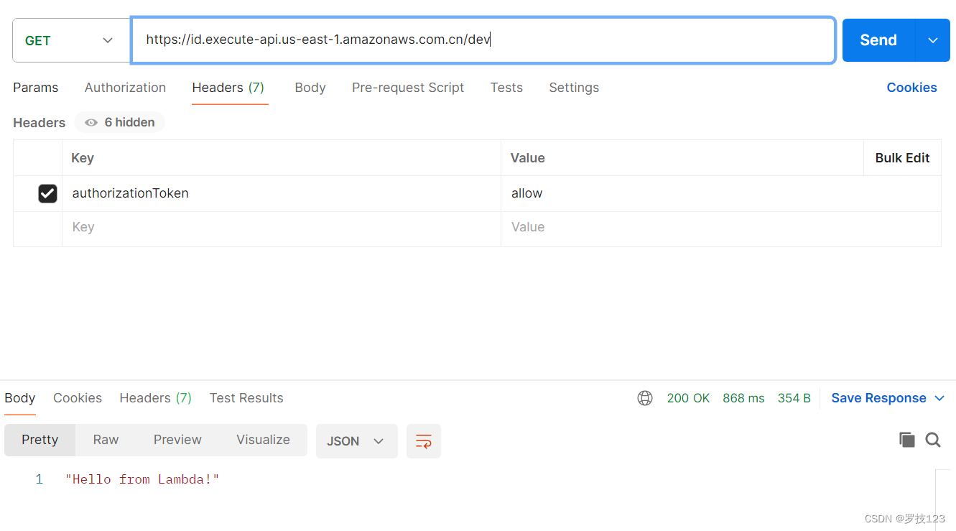Click the search response icon
The image size is (956, 531).
tap(933, 440)
